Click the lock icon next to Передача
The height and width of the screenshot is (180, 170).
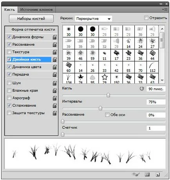tap(55, 74)
